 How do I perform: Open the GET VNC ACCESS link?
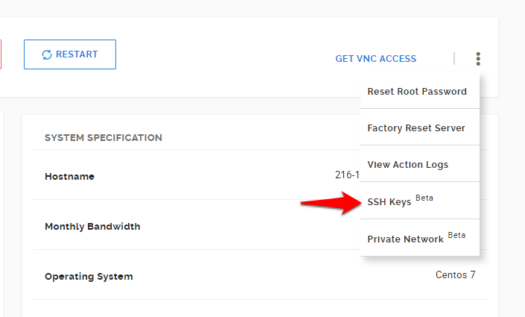coord(375,59)
